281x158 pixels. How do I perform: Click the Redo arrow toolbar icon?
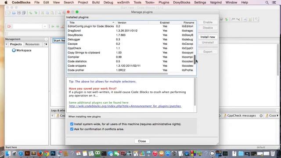coord(36,13)
